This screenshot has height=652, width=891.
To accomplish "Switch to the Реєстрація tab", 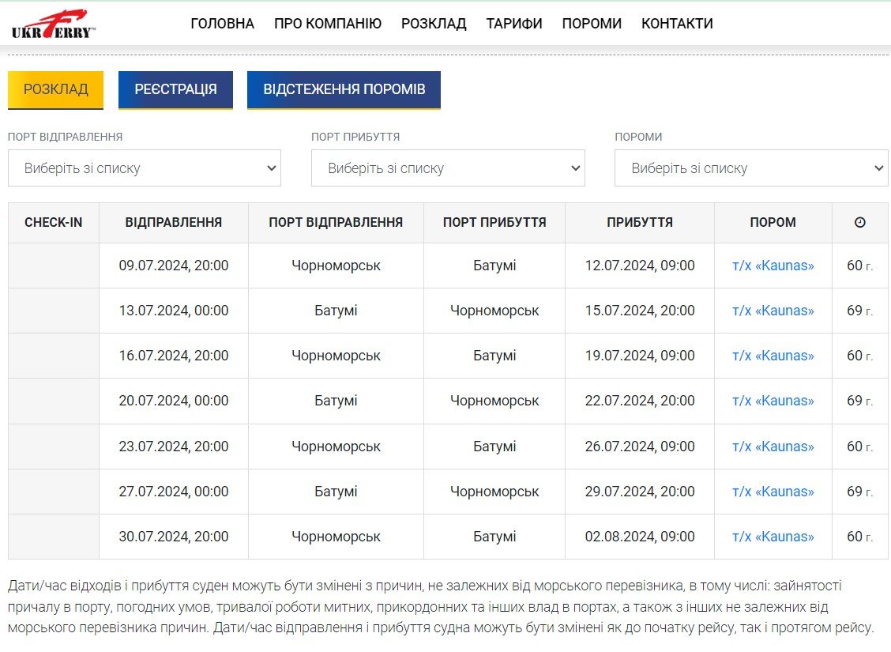I will (175, 89).
